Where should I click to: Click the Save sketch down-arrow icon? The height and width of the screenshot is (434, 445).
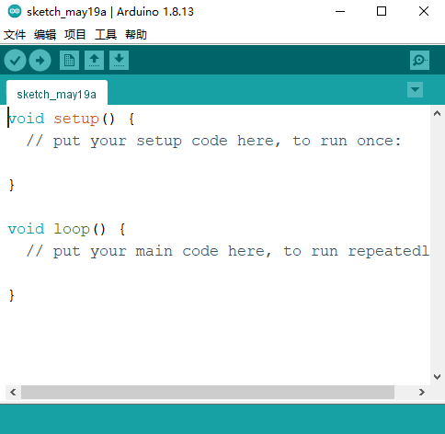119,61
